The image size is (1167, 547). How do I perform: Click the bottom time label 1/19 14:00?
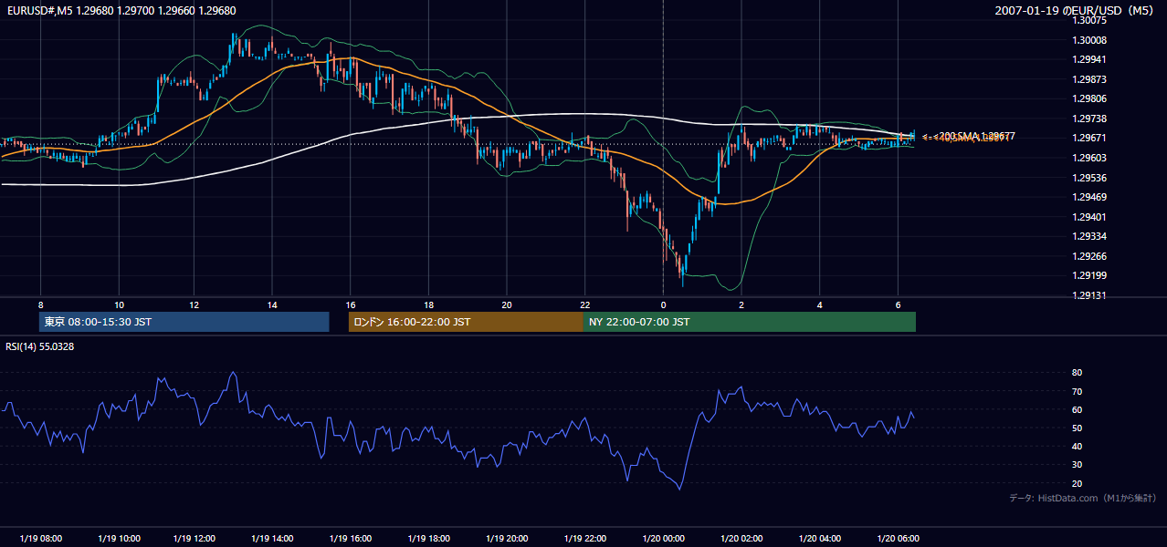pyautogui.click(x=274, y=539)
